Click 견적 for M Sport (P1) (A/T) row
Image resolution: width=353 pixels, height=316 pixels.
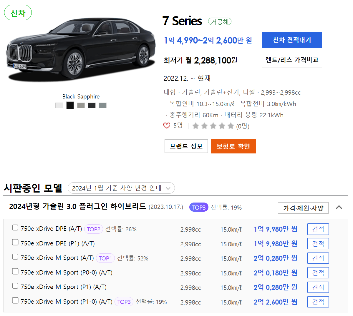point(318,287)
